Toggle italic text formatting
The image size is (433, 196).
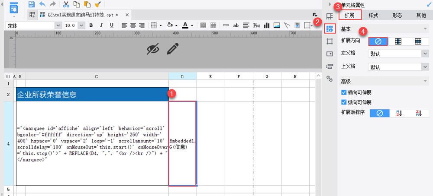coord(101,25)
